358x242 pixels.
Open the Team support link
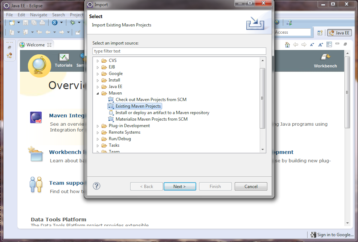point(67,183)
